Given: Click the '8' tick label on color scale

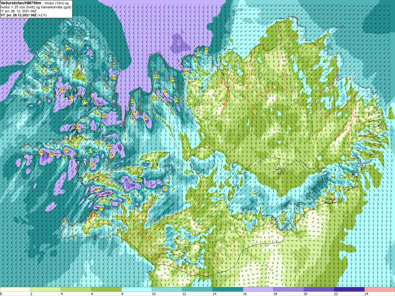Looking at the screenshot, I should [122, 294].
